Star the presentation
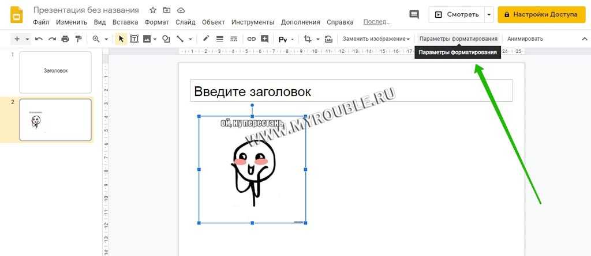The image size is (591, 256). [x=153, y=10]
